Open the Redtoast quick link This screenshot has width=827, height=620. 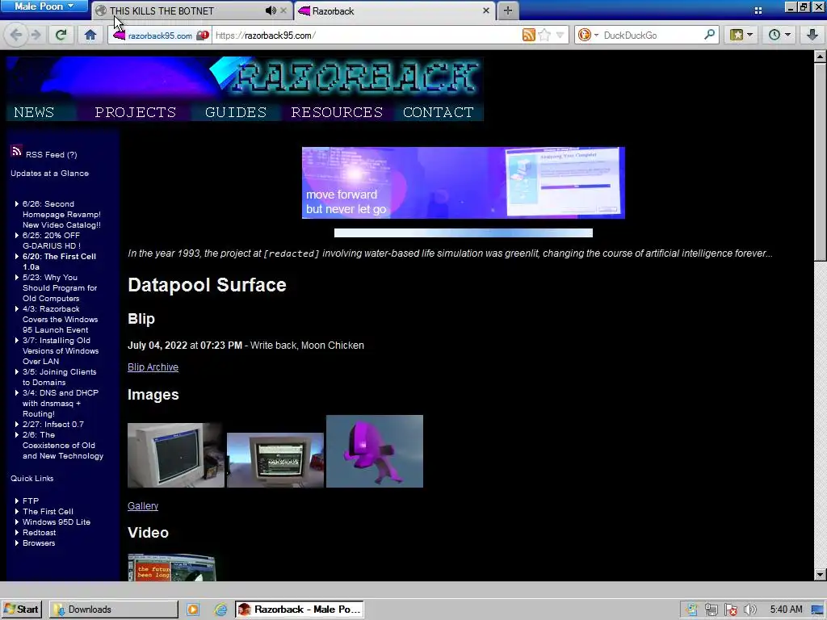point(39,533)
